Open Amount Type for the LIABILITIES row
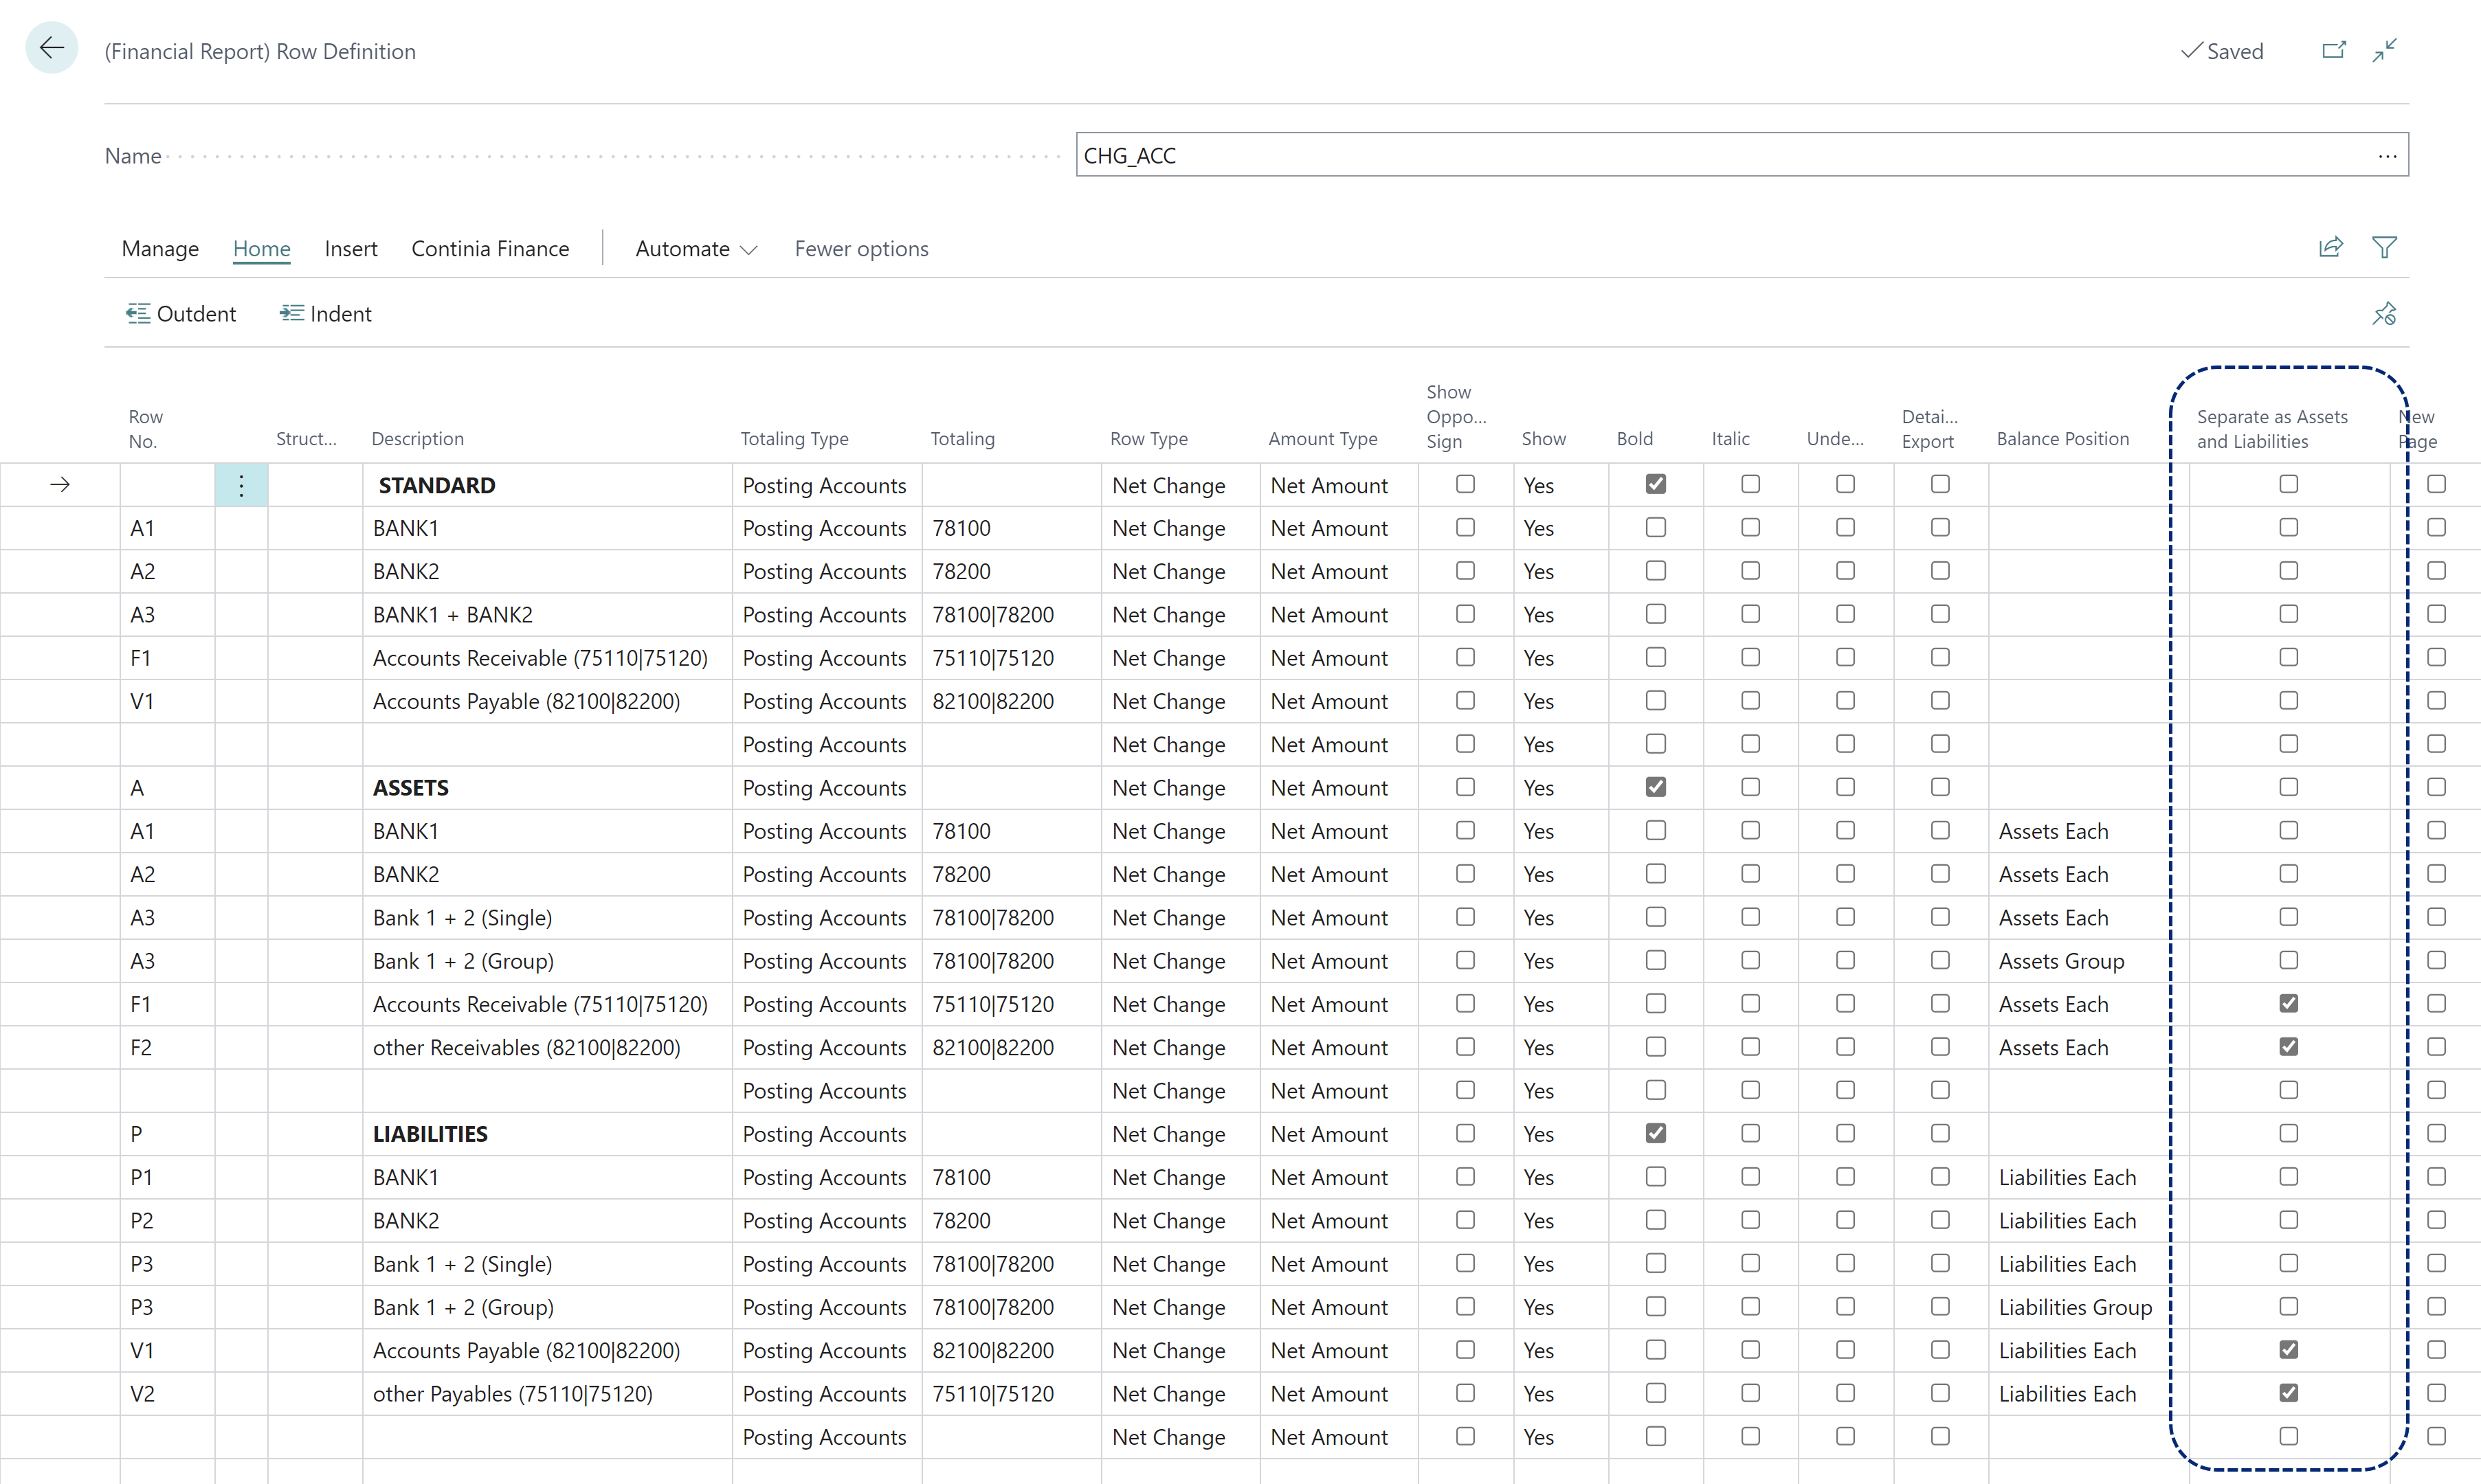The width and height of the screenshot is (2481, 1484). coord(1339,1134)
